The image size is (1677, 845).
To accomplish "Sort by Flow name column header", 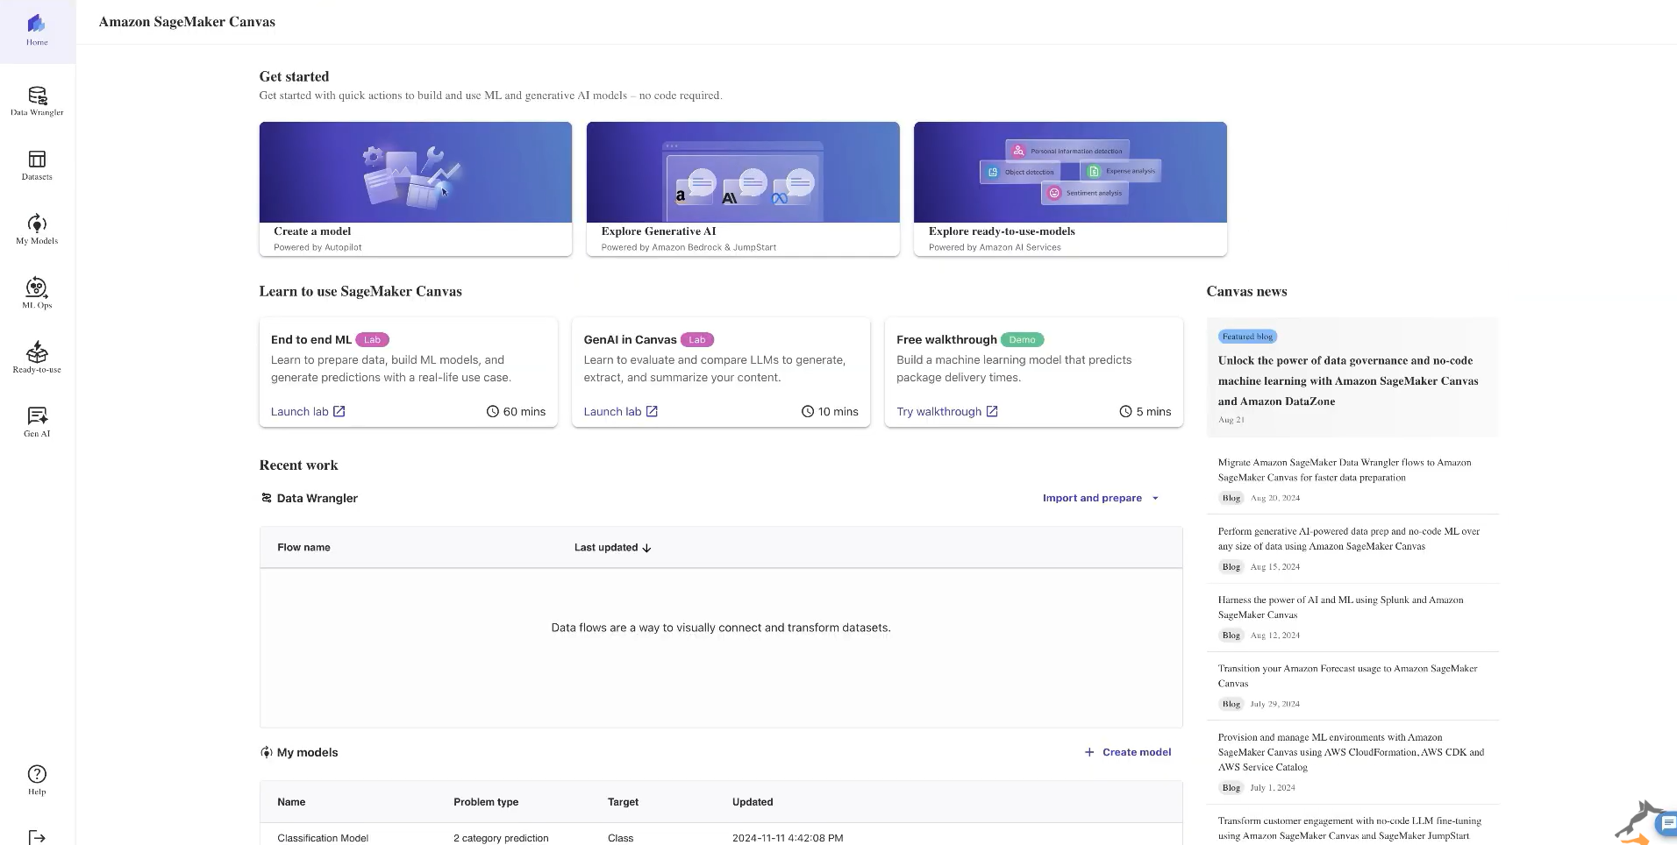I will click(x=303, y=548).
